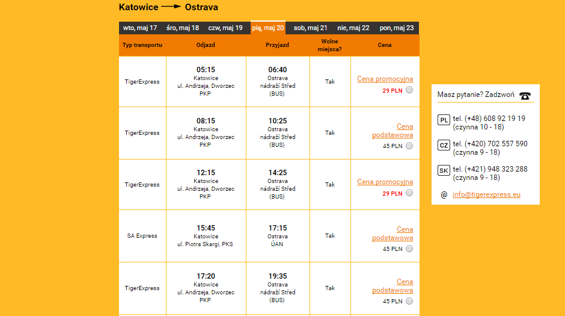Select the 15:45 SA Express radio button

[x=409, y=249]
